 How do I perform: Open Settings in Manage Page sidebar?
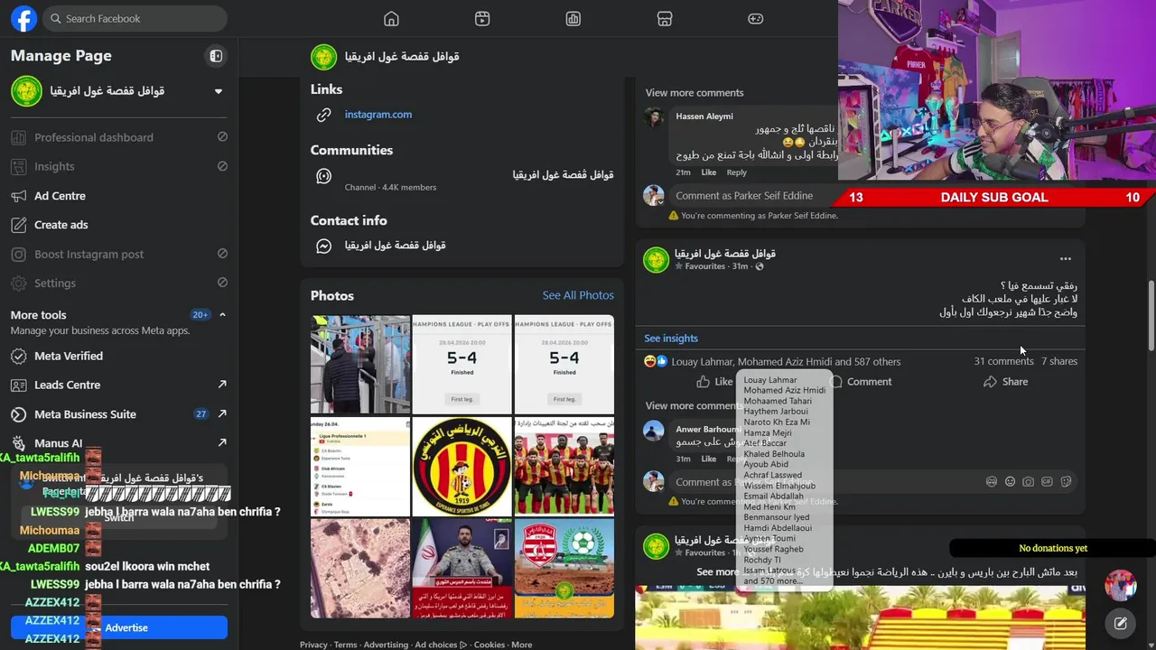[x=118, y=283]
